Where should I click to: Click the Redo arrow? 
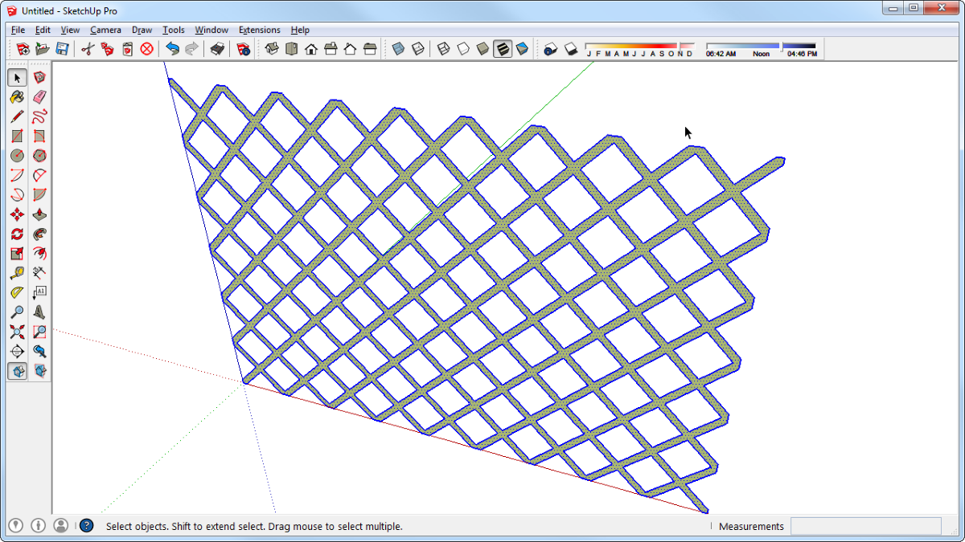[191, 49]
